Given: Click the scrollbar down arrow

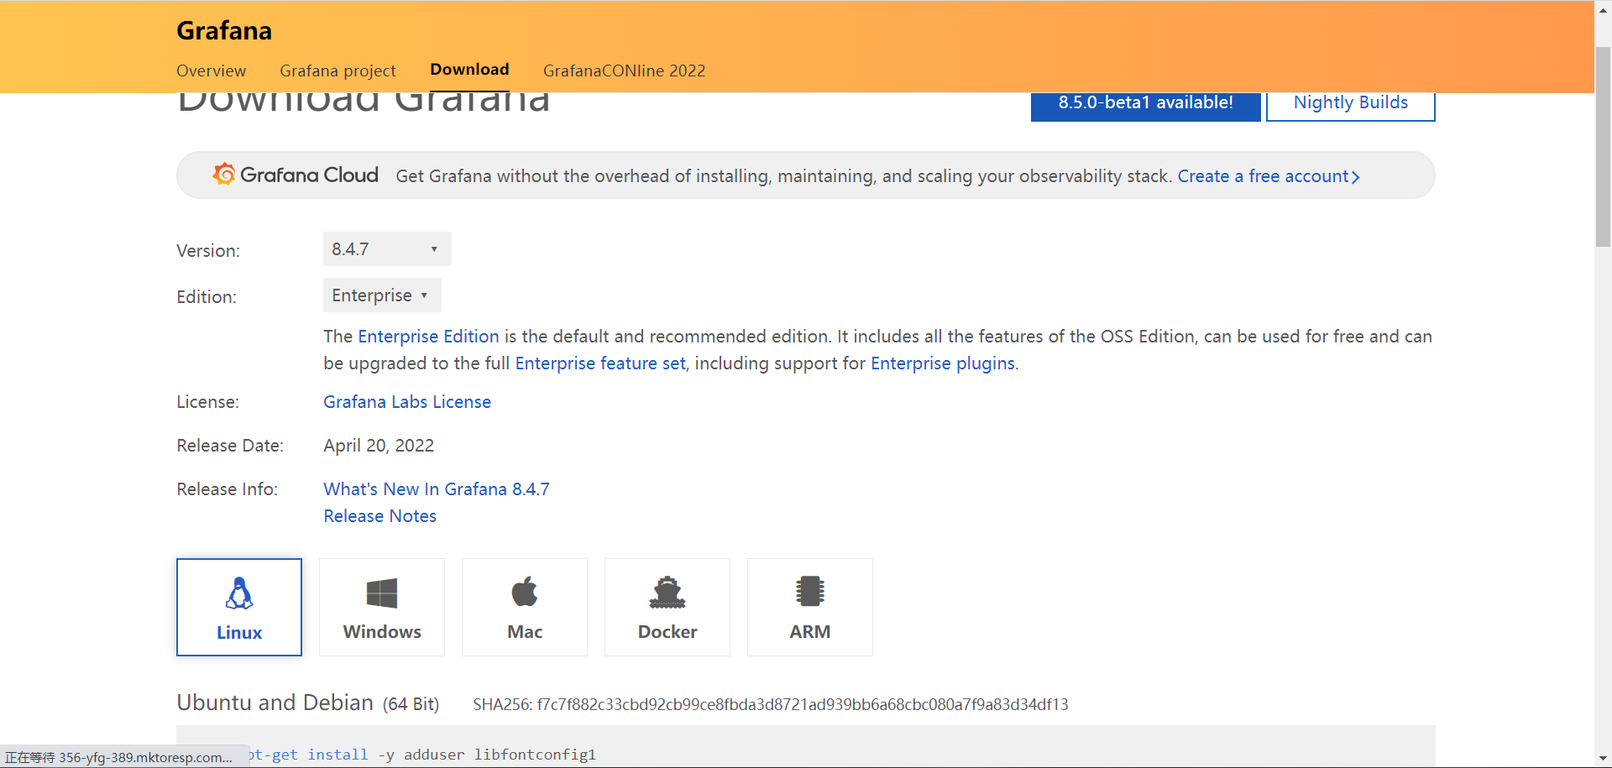Looking at the screenshot, I should coord(1603,759).
